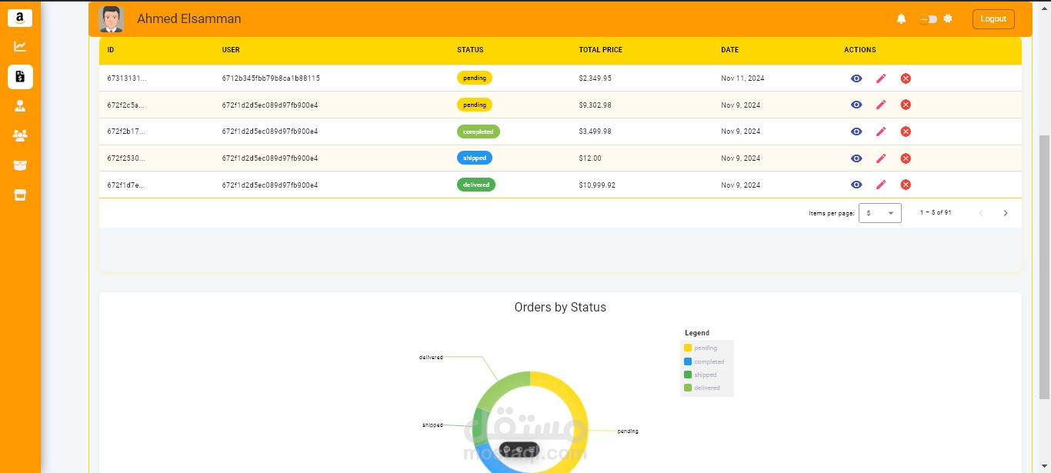
Task: Click the sun brightness icon
Action: (948, 18)
